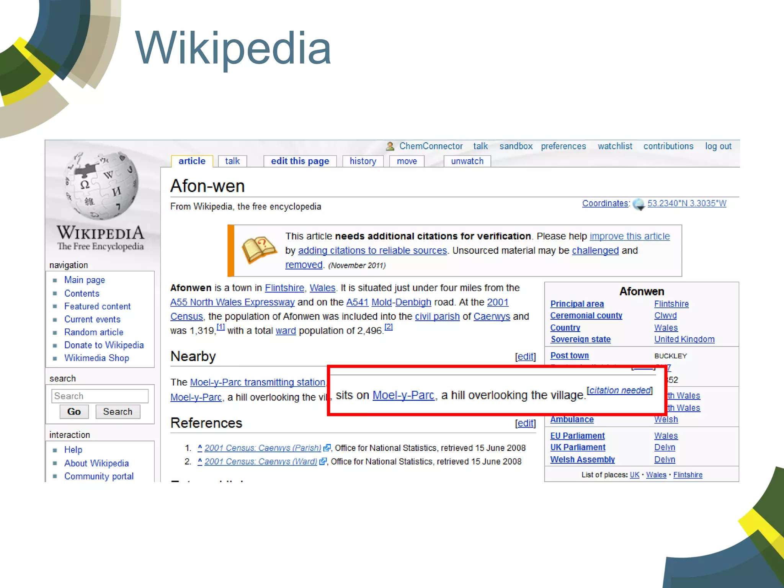Open contributions link
784x588 pixels.
(x=668, y=146)
